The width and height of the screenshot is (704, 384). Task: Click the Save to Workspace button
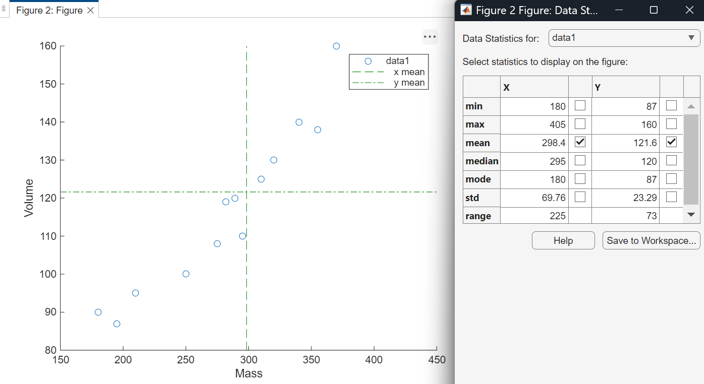point(651,240)
